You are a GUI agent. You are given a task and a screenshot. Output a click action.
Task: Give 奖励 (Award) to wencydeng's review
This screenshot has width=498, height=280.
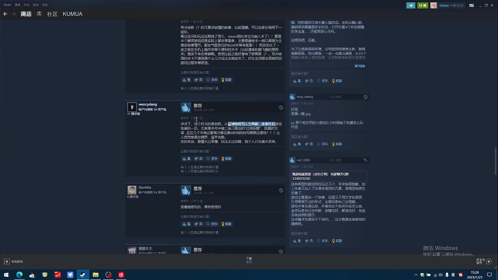226,159
